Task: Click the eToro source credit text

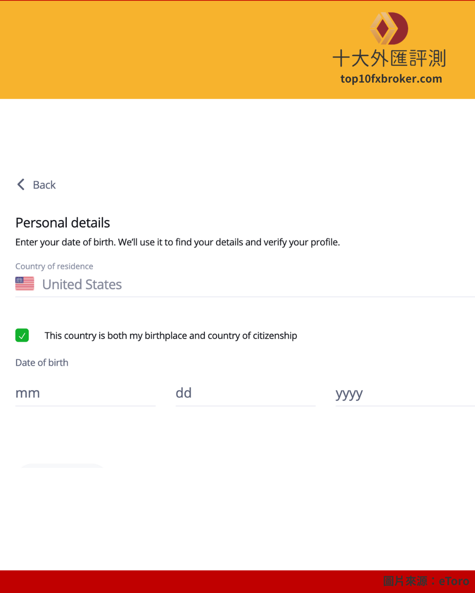Action: pyautogui.click(x=426, y=581)
